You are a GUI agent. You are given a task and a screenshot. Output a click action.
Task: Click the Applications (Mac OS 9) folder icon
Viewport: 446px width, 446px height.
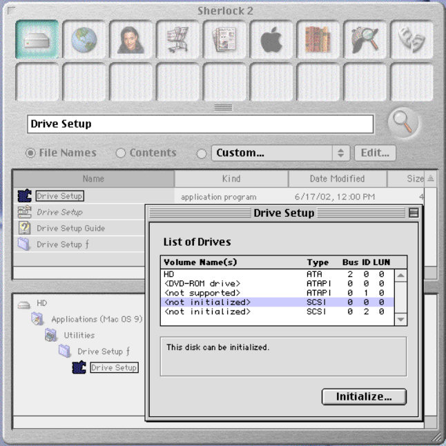coord(37,318)
